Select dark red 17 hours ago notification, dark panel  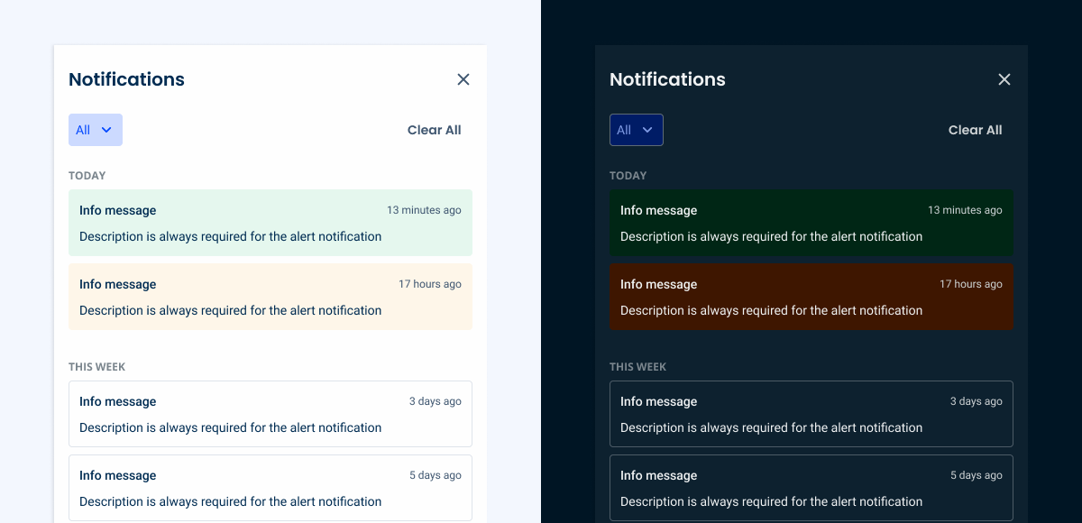811,297
